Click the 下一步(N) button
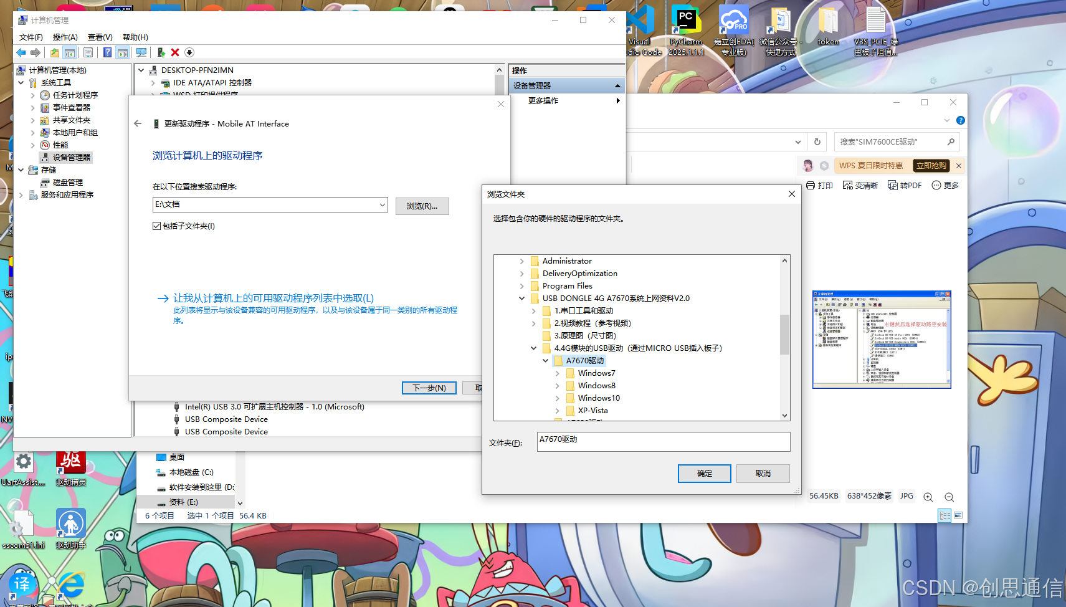 pyautogui.click(x=429, y=388)
